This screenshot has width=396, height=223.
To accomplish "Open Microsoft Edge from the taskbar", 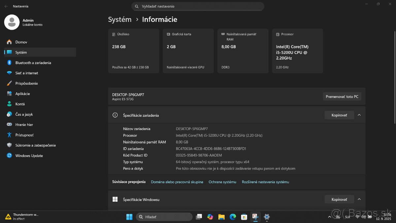I will click(x=233, y=217).
